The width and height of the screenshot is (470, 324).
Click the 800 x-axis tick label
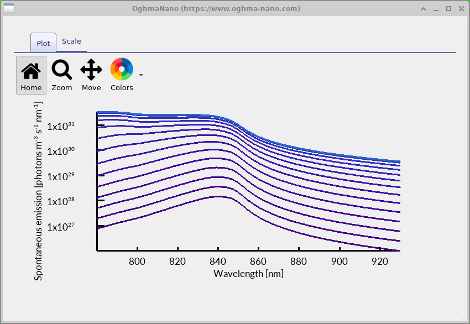137,262
